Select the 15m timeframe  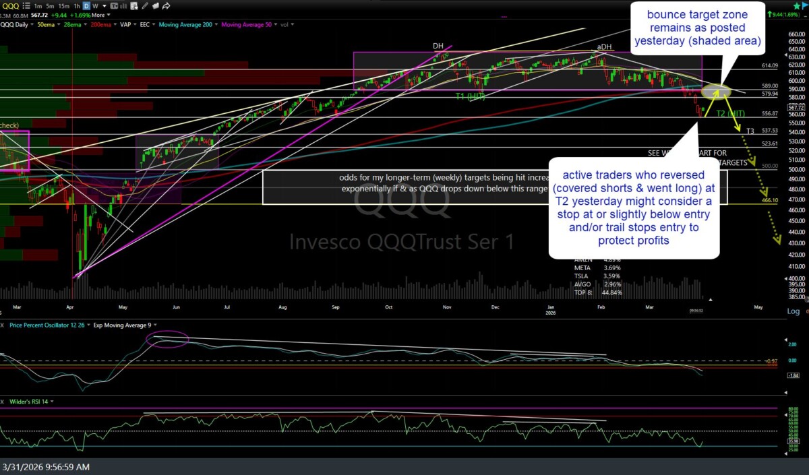click(64, 6)
